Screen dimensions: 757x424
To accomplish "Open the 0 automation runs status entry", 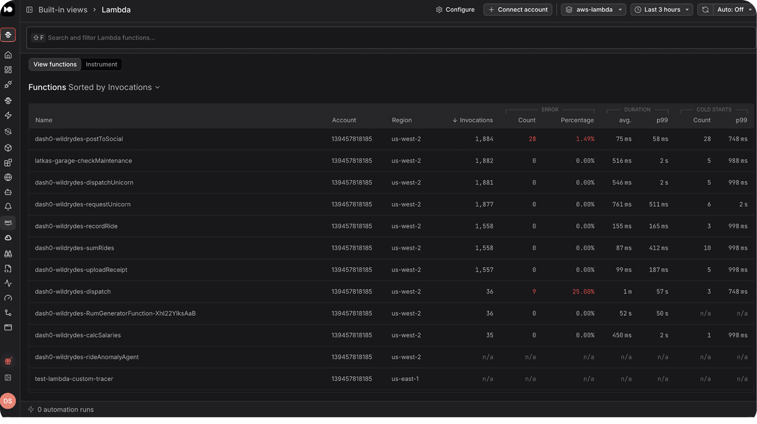I will [61, 410].
